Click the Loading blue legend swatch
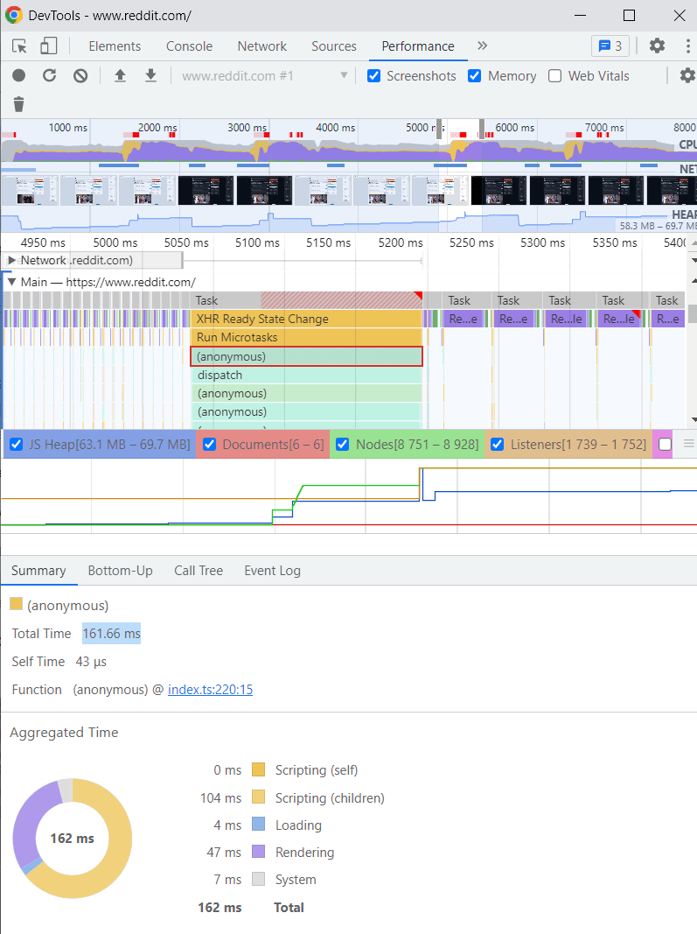The height and width of the screenshot is (934, 697). (x=258, y=825)
